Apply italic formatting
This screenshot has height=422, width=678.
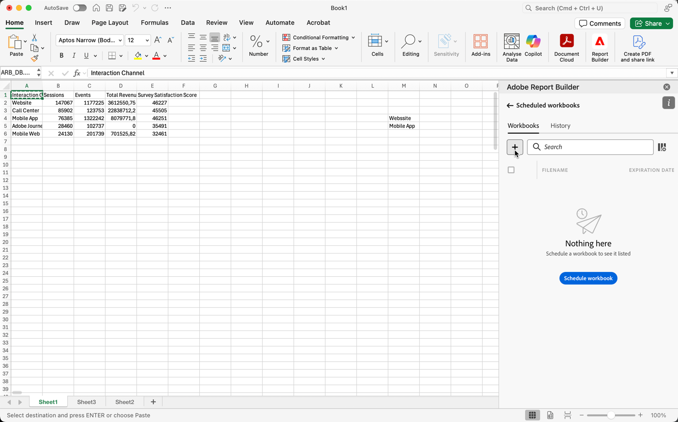click(x=74, y=56)
